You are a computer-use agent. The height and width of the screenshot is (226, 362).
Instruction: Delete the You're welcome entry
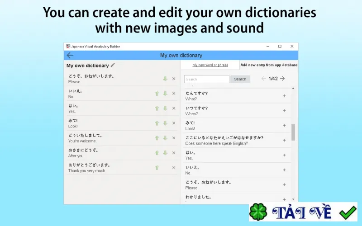(x=174, y=138)
